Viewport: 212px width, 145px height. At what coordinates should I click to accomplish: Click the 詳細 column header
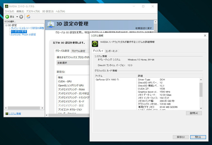(170, 76)
